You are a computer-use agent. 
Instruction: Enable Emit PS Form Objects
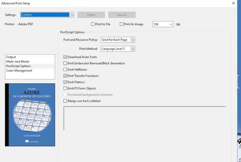pos(65,88)
